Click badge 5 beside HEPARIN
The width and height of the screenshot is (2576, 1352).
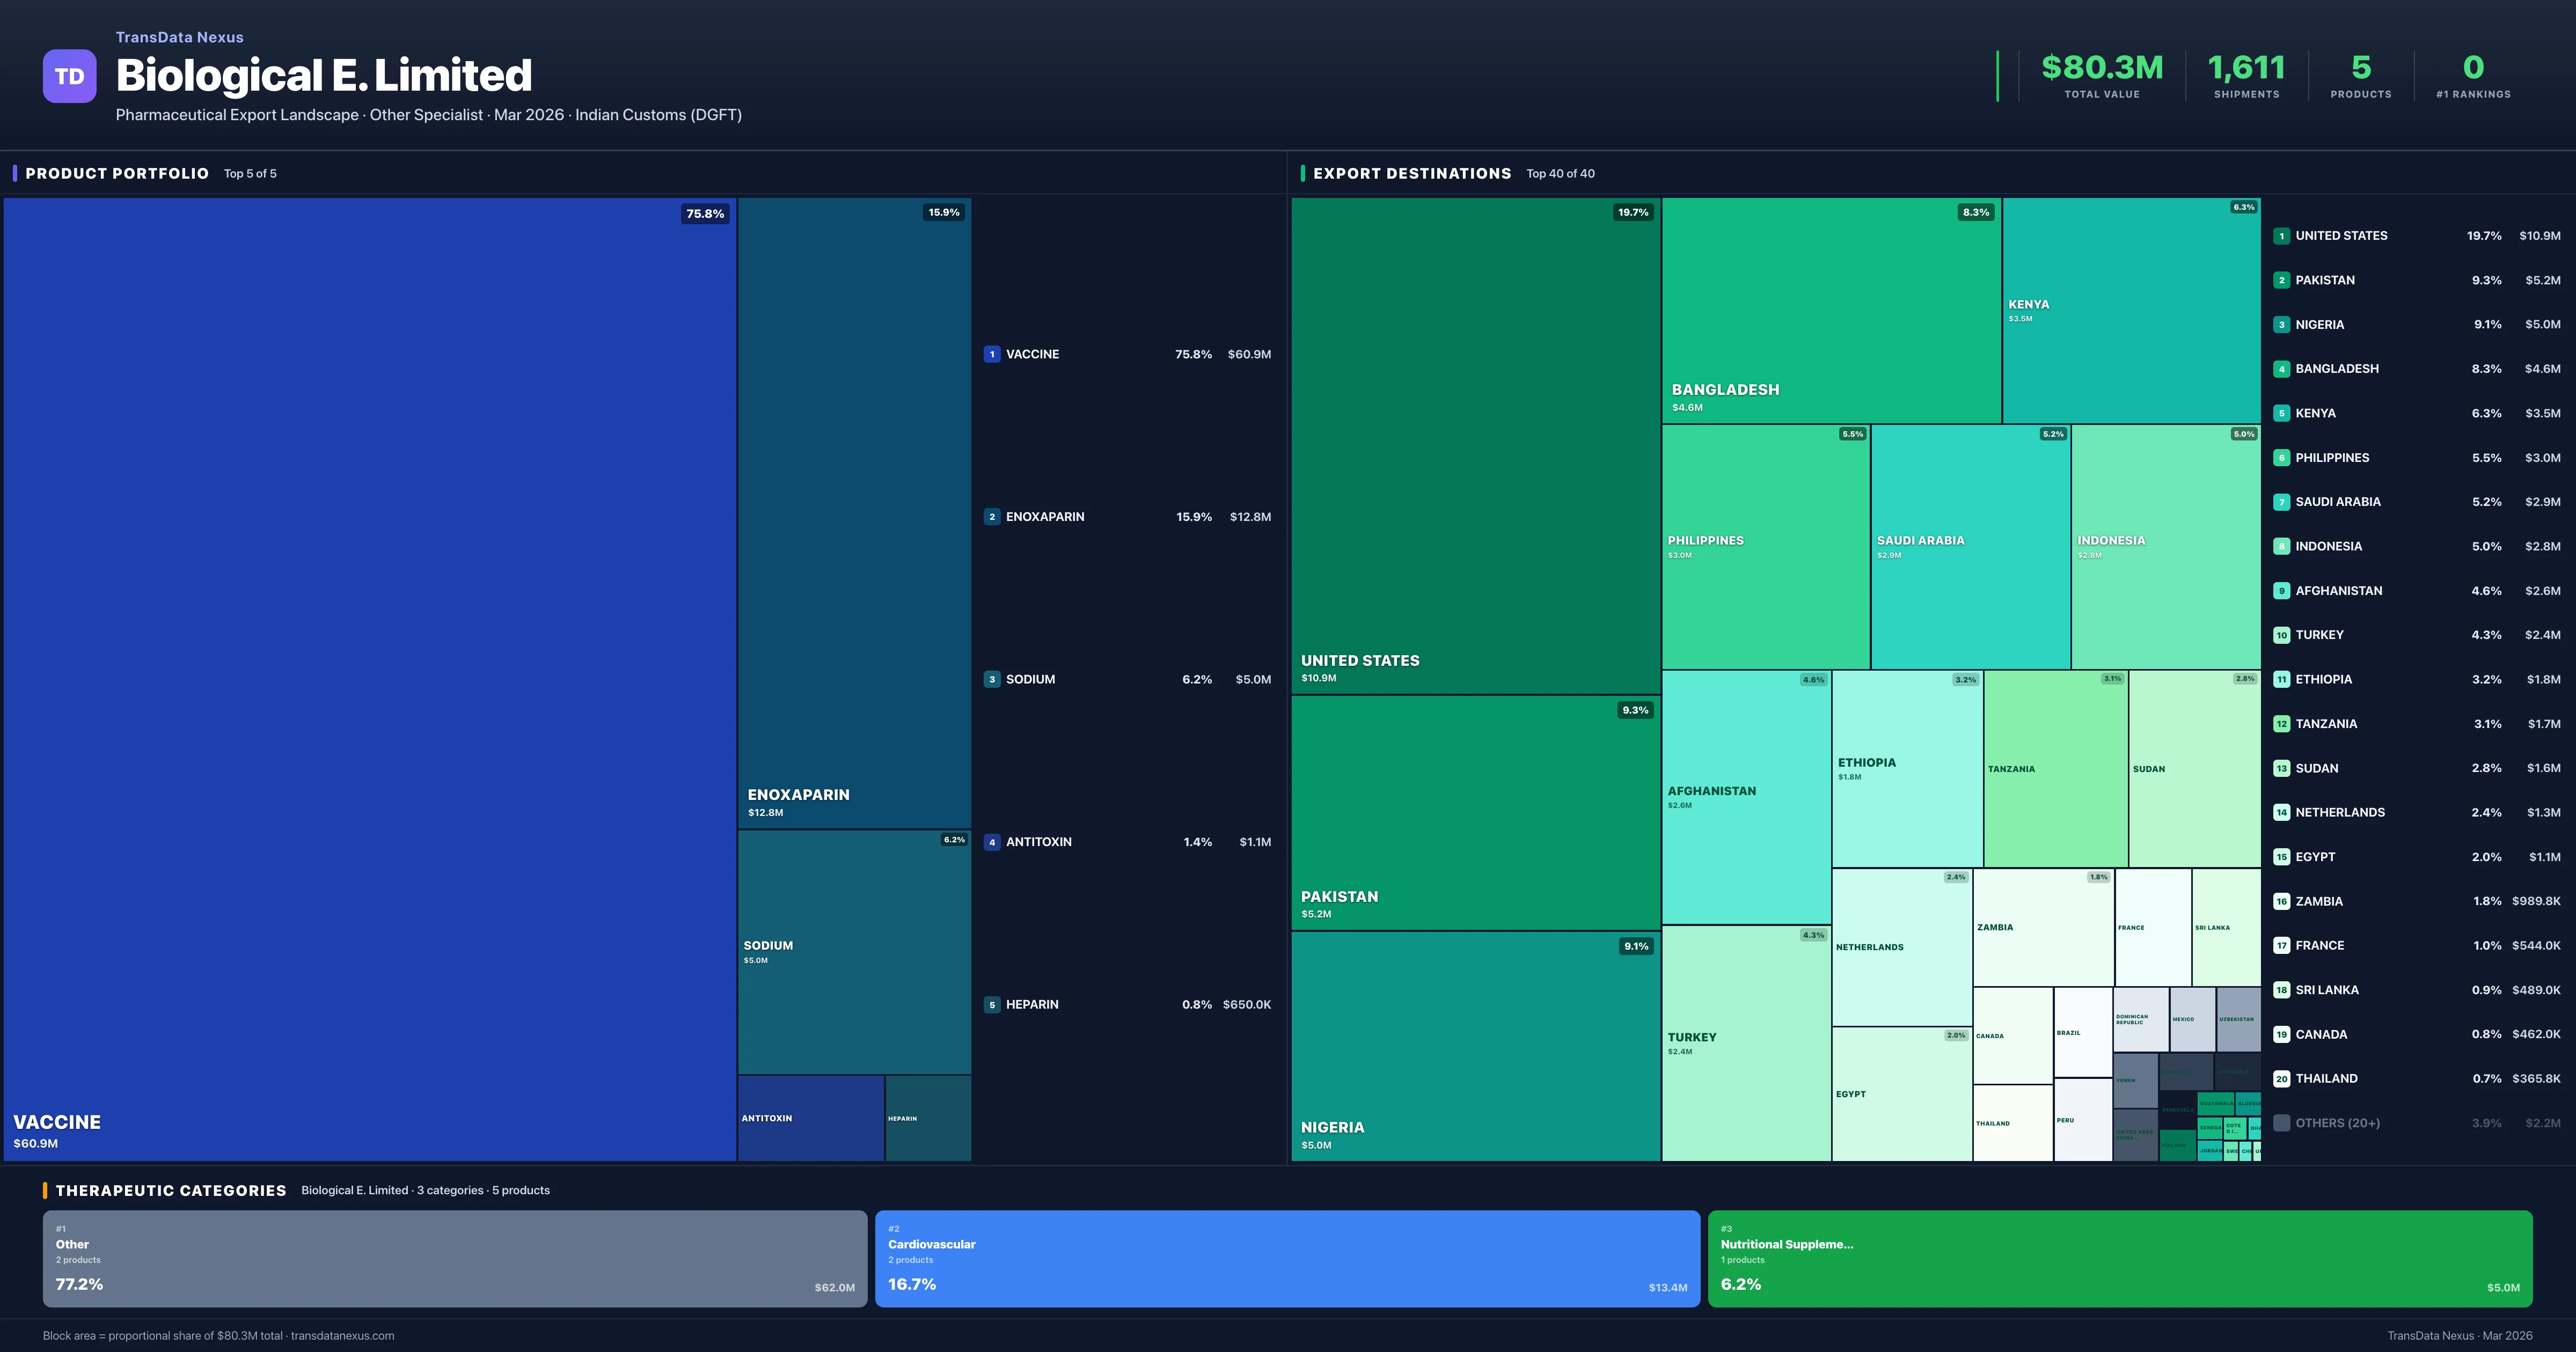992,1004
